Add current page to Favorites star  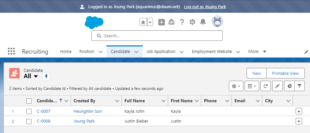(143, 22)
